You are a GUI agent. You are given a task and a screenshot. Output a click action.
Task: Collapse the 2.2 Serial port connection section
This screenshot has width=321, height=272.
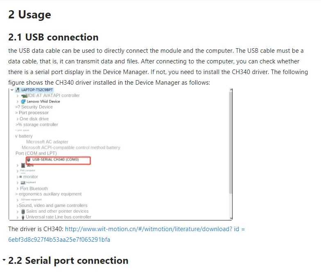click(x=4, y=260)
